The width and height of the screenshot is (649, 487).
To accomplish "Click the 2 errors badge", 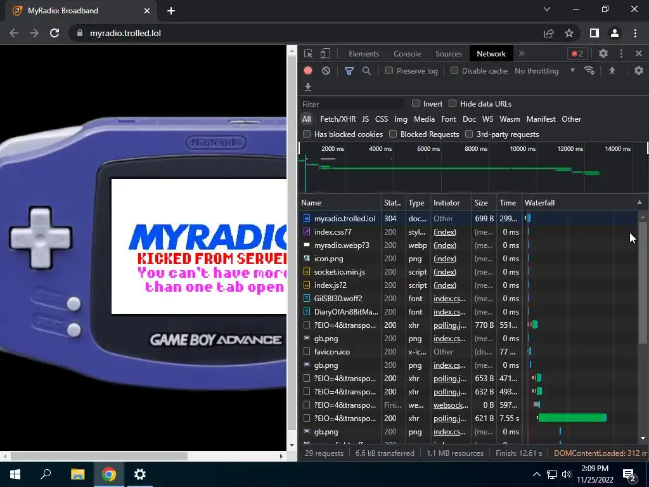I will [x=577, y=53].
